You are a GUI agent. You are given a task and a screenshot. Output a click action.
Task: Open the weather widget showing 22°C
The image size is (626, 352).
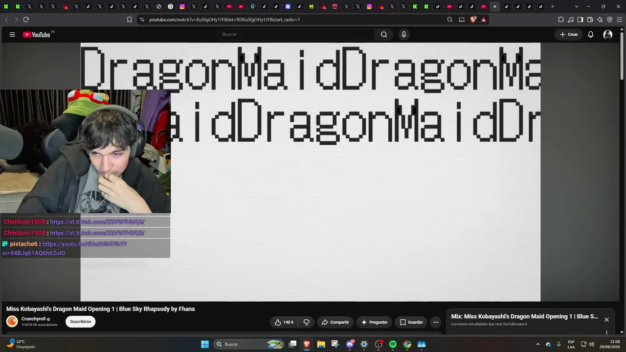(x=21, y=344)
